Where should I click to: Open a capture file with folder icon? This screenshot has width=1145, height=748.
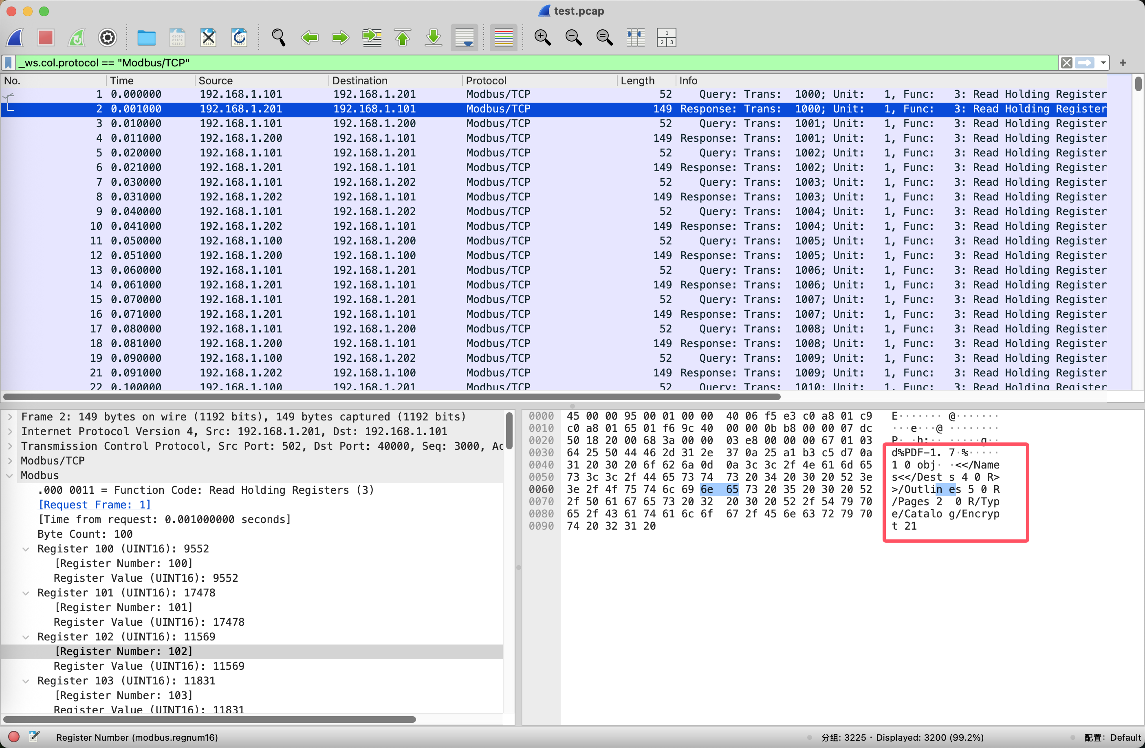tap(146, 37)
